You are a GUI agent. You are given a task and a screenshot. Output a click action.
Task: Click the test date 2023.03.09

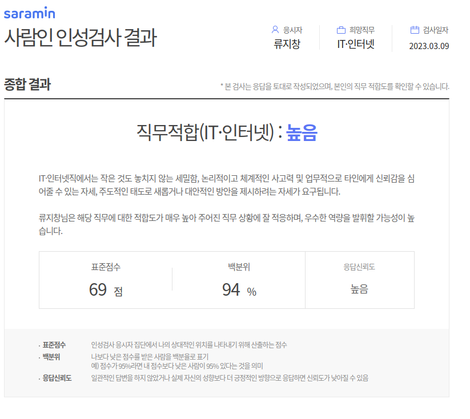pos(429,46)
